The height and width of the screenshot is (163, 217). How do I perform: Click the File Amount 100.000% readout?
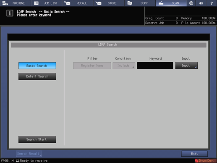198,23
